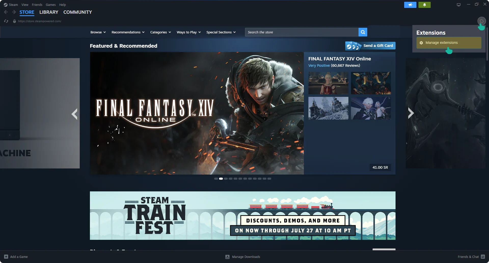This screenshot has width=489, height=263.
Task: Go back with the back arrow
Action: coord(6,12)
